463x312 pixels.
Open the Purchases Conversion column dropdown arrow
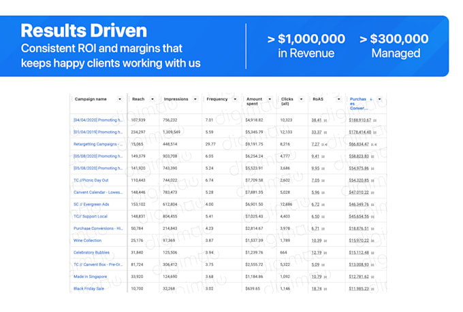[380, 99]
